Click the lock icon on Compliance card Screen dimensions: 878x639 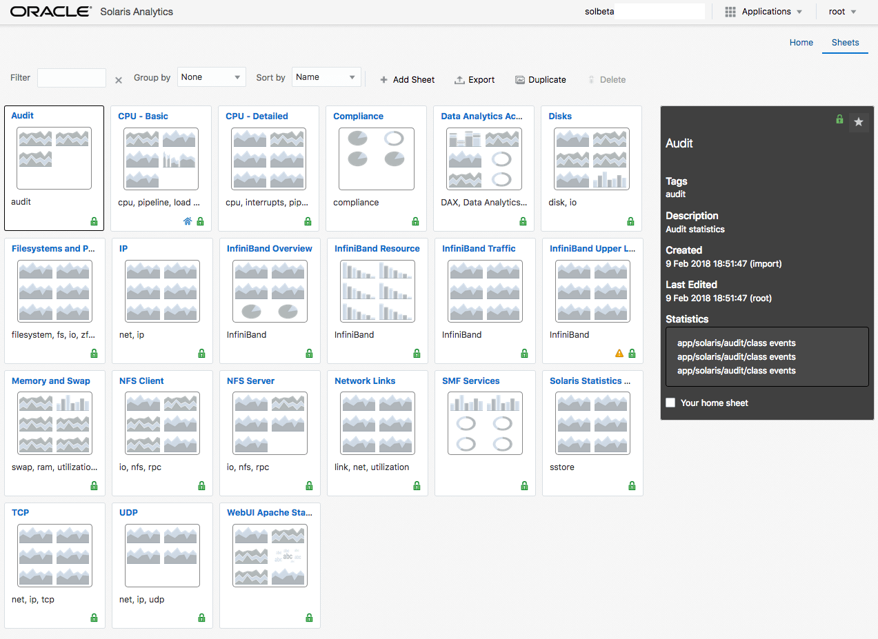click(416, 221)
